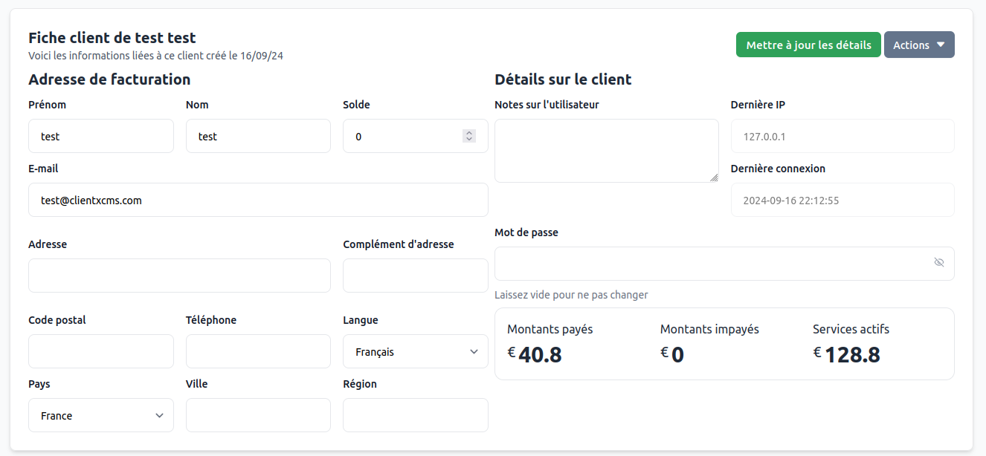The height and width of the screenshot is (456, 986).
Task: Click into the E-mail field
Action: 258,201
